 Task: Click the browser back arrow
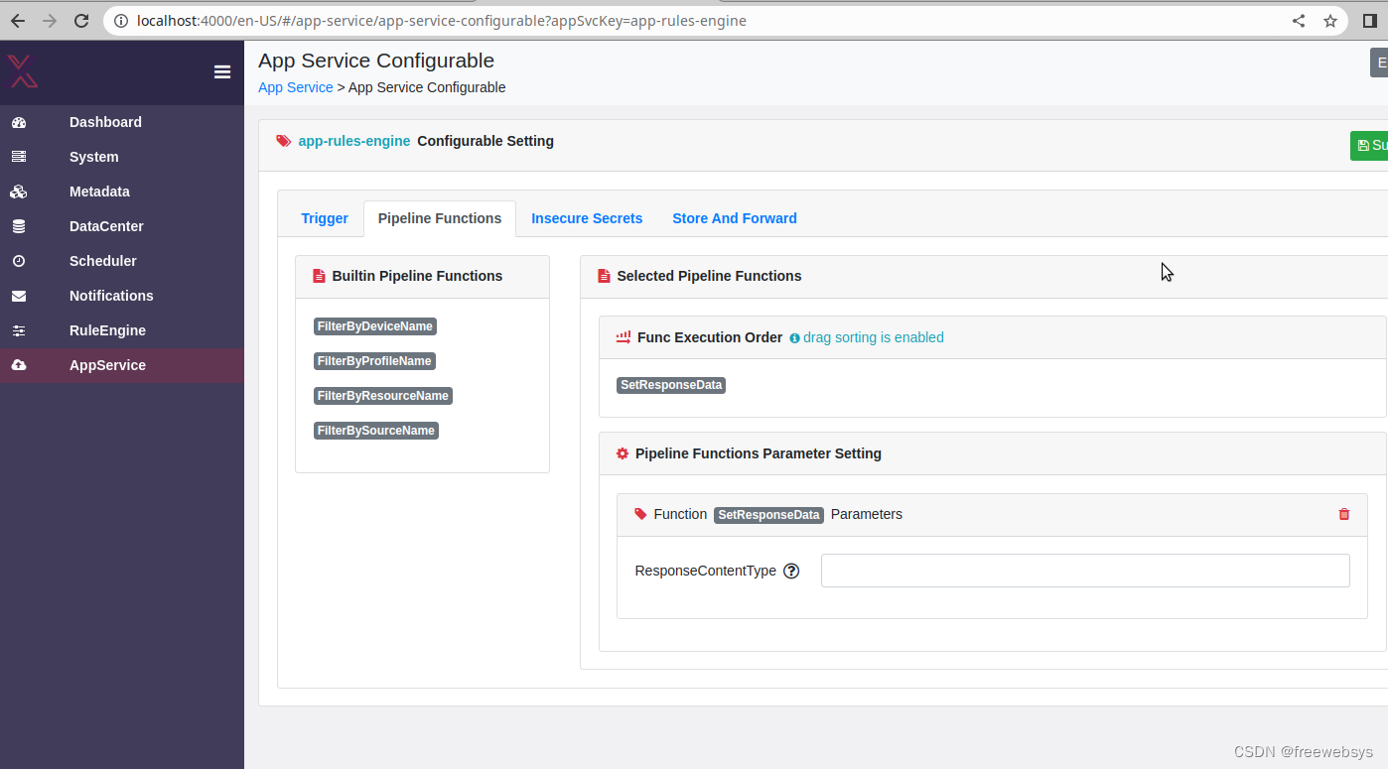(x=18, y=20)
